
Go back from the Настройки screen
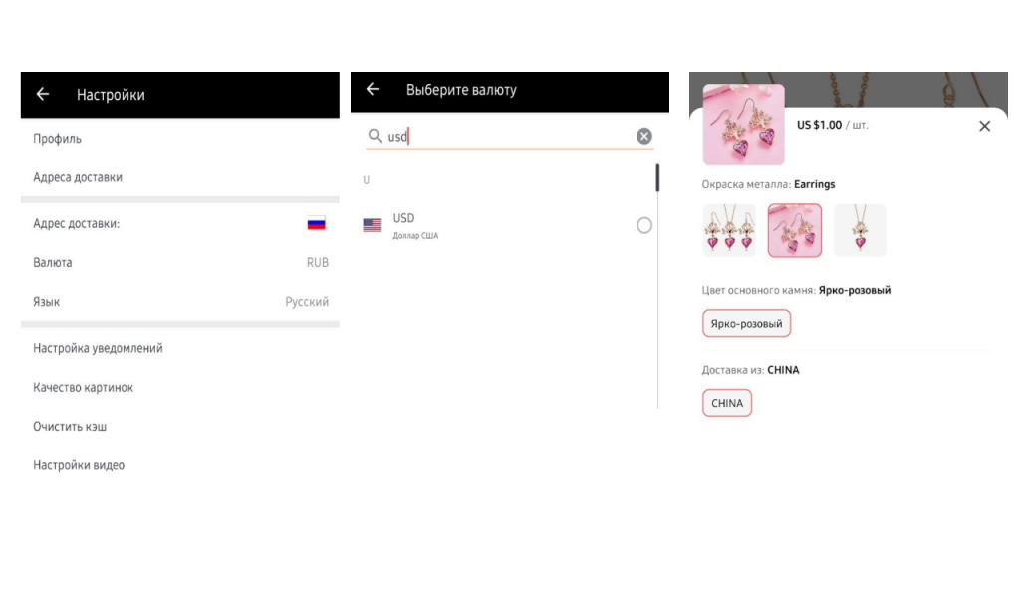43,95
